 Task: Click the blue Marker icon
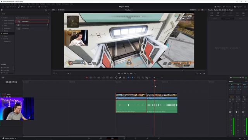click(x=133, y=78)
